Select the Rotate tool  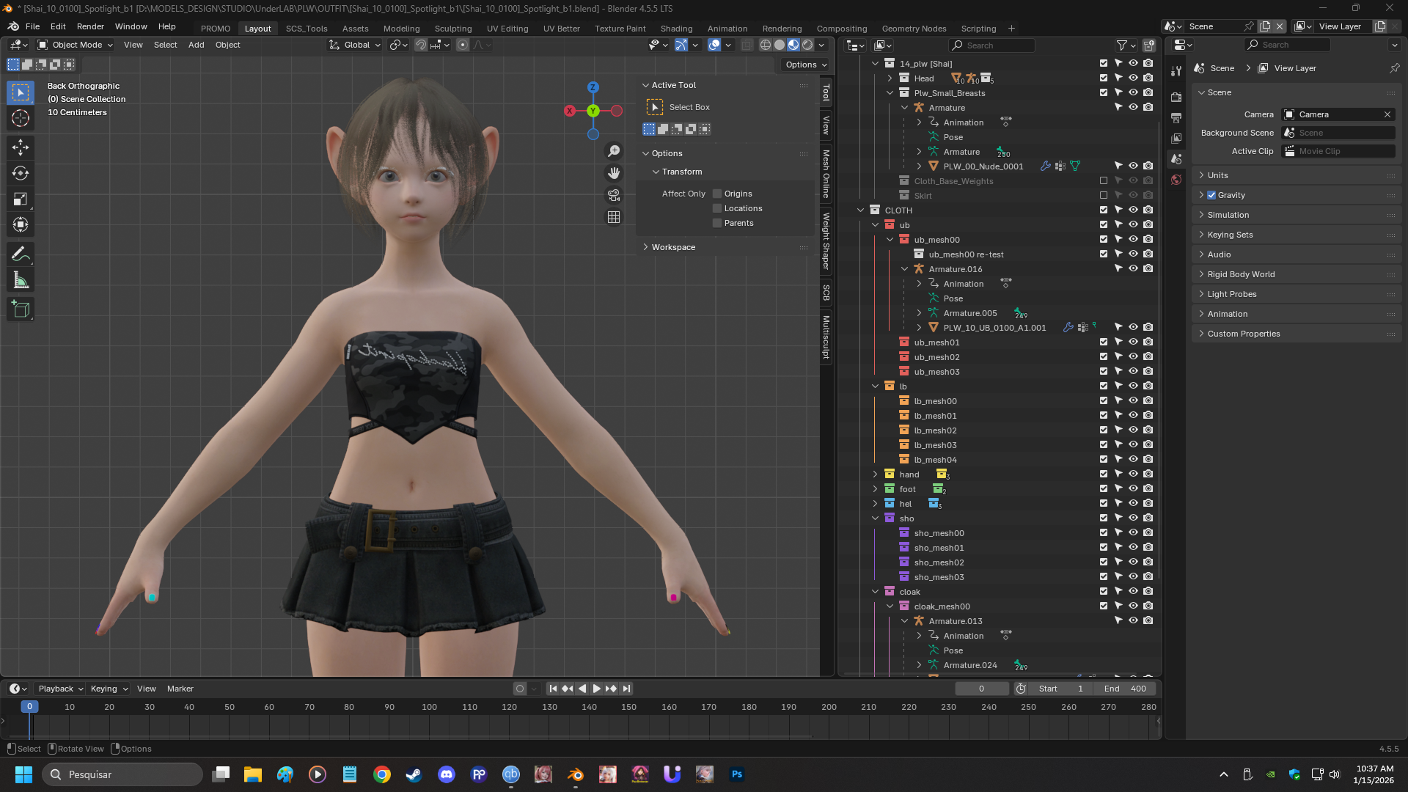[x=21, y=174]
